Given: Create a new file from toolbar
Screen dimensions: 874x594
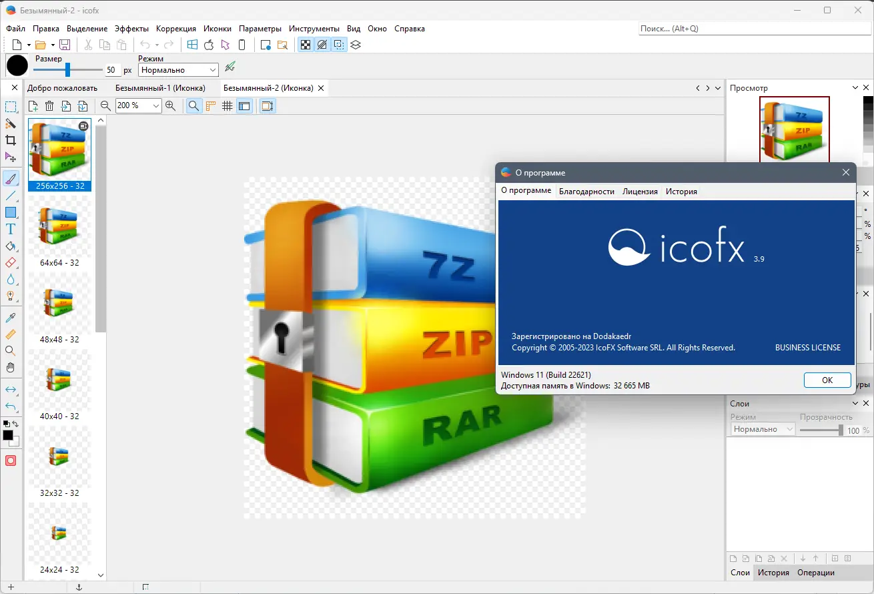Looking at the screenshot, I should tap(17, 45).
